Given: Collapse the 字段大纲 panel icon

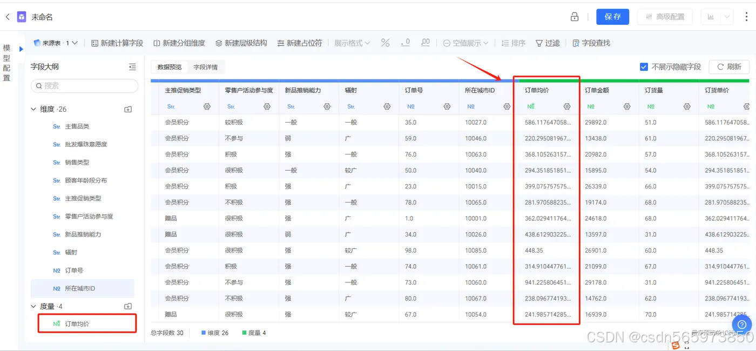Looking at the screenshot, I should point(132,67).
